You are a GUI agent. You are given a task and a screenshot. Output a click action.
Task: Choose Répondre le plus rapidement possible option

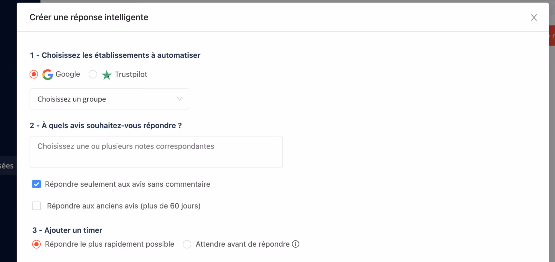(37, 244)
